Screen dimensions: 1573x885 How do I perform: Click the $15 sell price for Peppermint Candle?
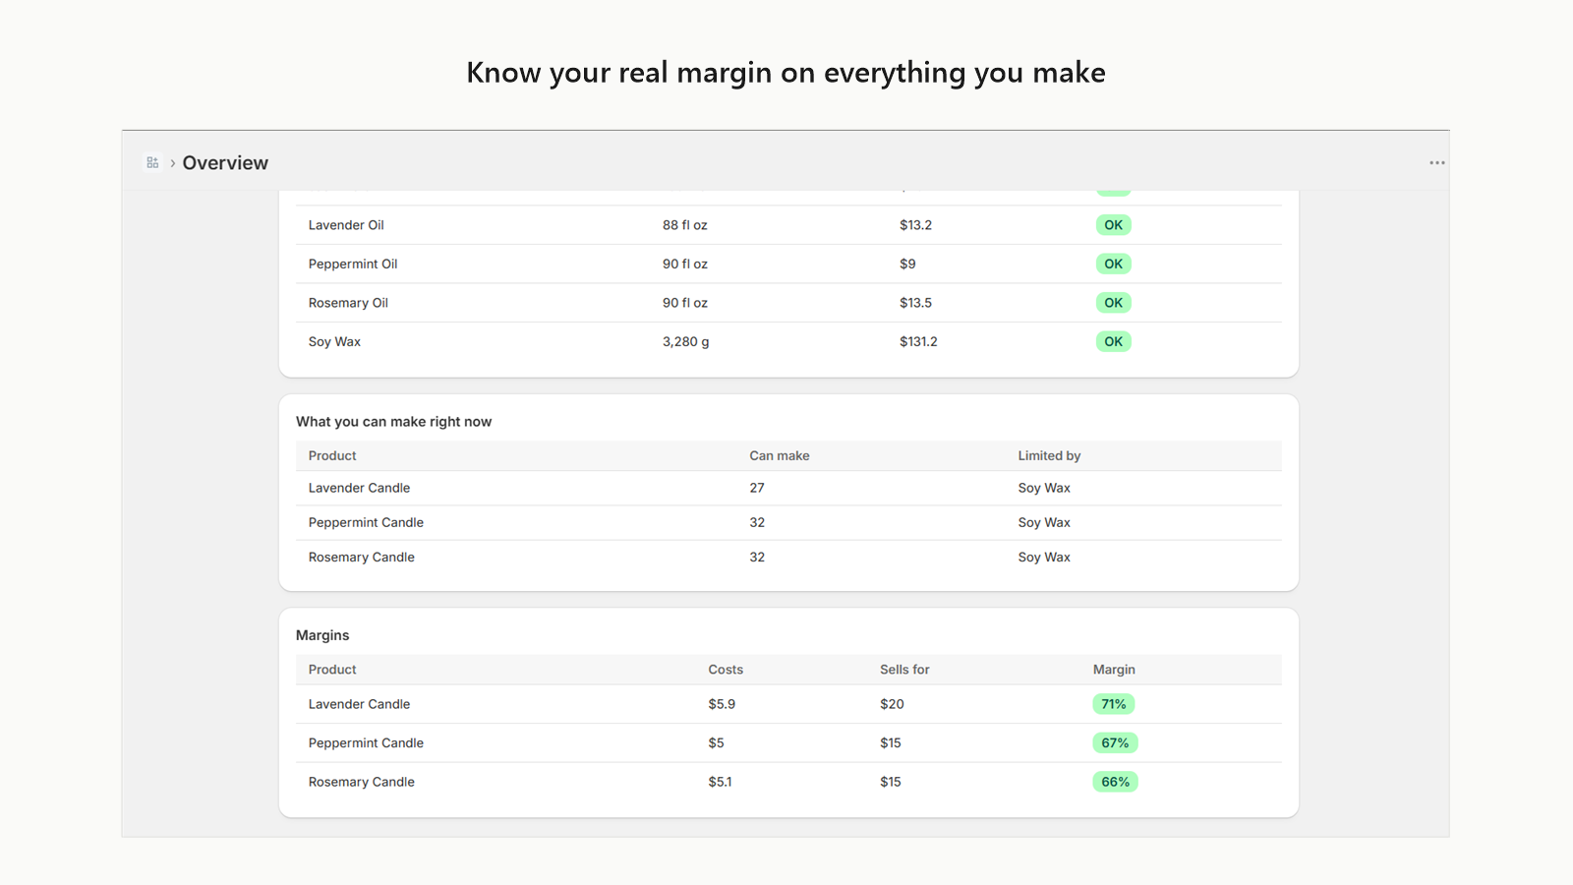click(891, 742)
